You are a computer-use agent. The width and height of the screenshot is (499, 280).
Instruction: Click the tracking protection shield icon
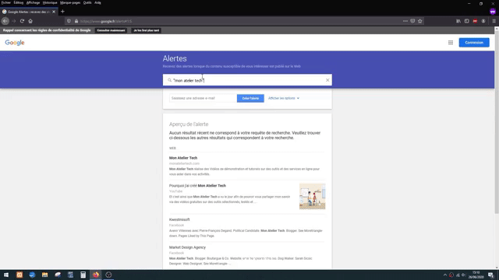[69, 21]
